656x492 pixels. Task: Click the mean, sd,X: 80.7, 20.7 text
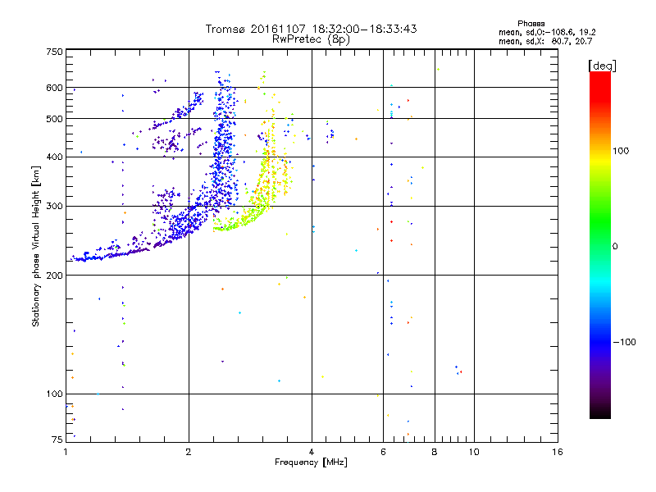(x=545, y=41)
